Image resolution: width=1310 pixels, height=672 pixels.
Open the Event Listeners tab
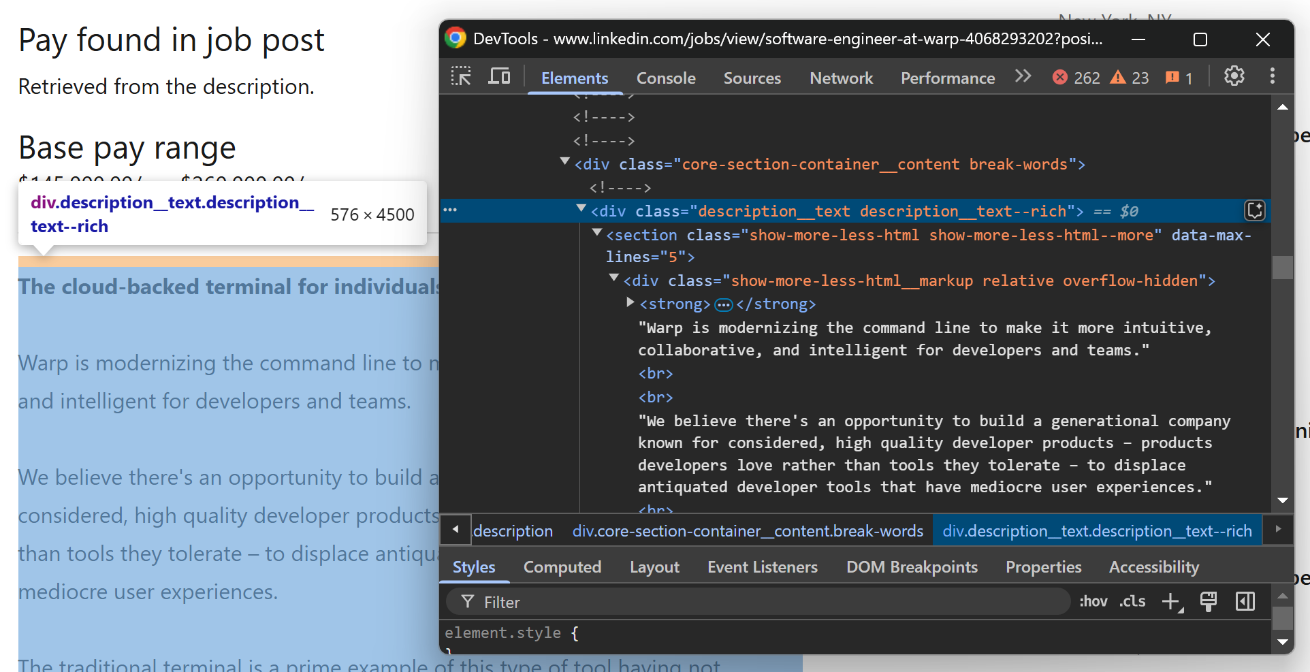[x=762, y=566]
